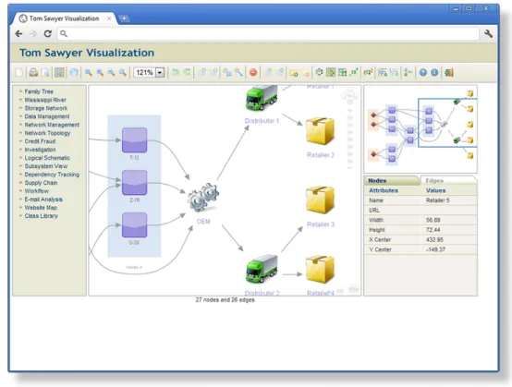Click the overlapping windows toolbar icon
Viewport: 512px width, 387px height.
227,72
